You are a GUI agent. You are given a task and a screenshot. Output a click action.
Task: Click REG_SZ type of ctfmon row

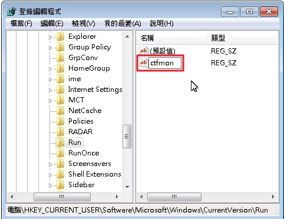[223, 63]
